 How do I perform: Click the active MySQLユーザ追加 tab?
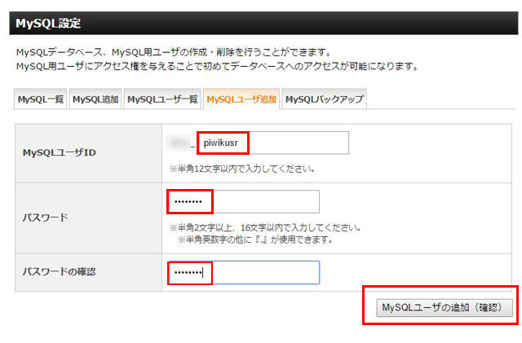[241, 99]
